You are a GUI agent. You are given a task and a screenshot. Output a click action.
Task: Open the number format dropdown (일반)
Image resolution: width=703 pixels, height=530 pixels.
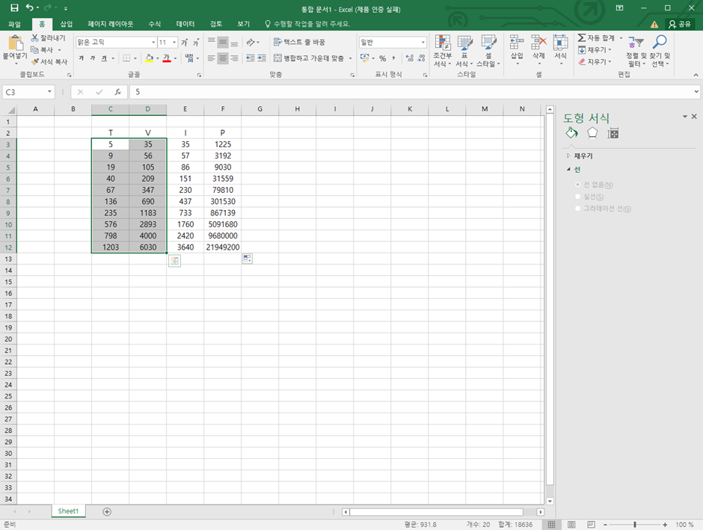point(423,42)
